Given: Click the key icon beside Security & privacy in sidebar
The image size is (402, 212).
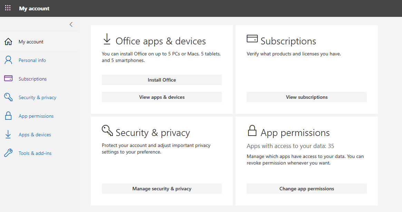Looking at the screenshot, I should [x=8, y=97].
